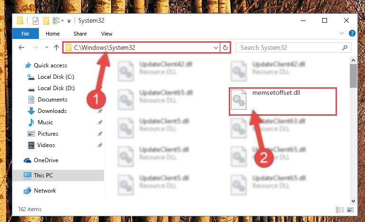Image resolution: width=365 pixels, height=222 pixels.
Task: Open recent locations dropdown arrow
Action: [47, 47]
